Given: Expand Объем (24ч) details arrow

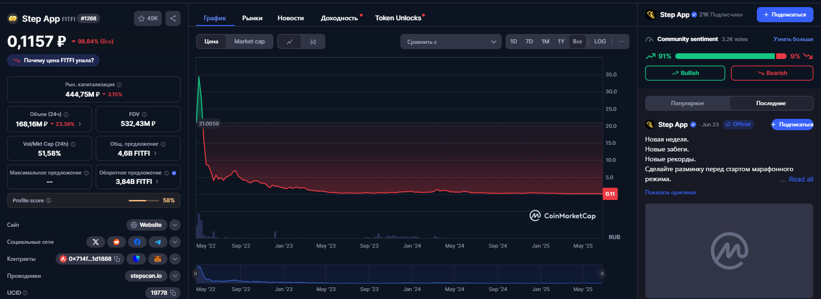Looking at the screenshot, I should tap(80, 124).
